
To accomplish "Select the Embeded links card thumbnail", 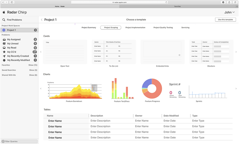I will point(162,52).
